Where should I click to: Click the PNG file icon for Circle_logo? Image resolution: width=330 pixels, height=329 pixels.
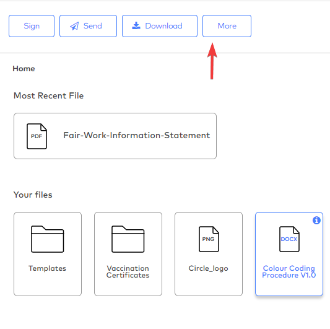209,239
